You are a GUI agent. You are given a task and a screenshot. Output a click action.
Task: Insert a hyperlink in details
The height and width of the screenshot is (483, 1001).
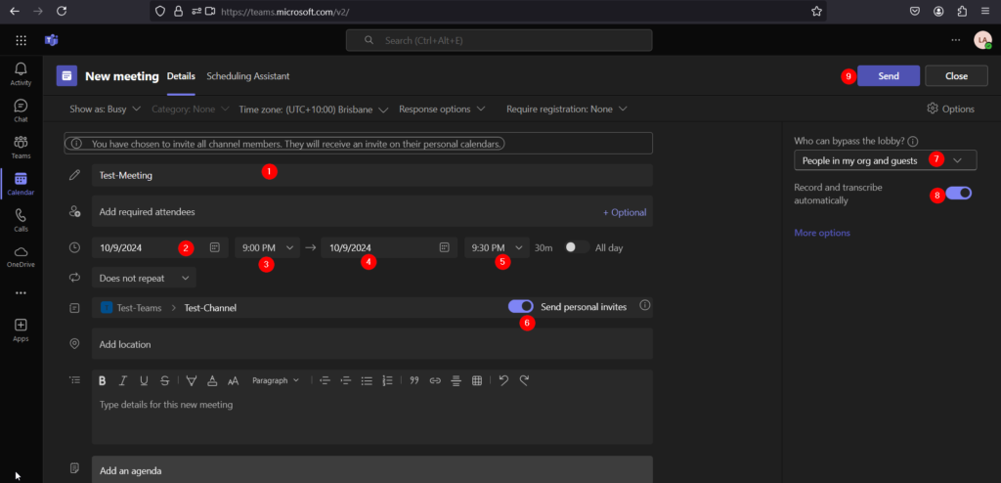(435, 380)
